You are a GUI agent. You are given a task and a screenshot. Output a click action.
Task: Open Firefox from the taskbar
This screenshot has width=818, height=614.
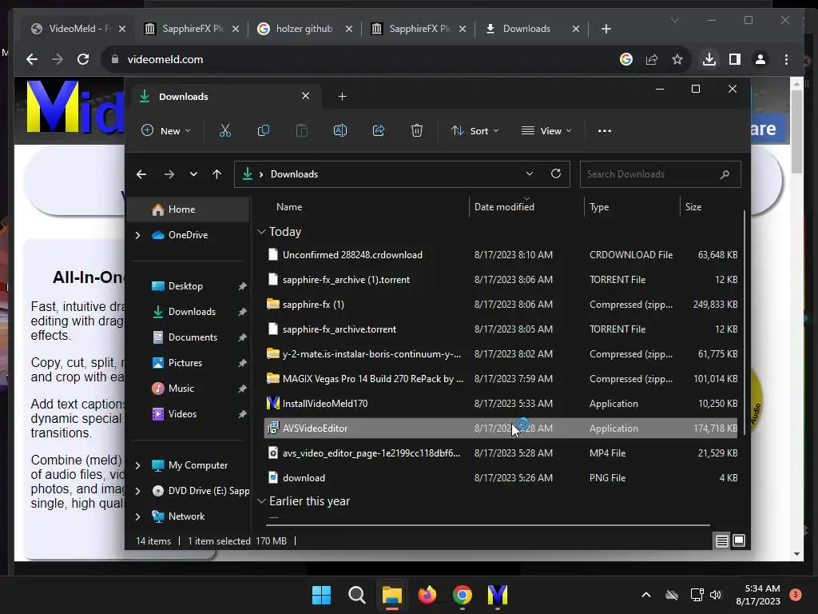tap(427, 595)
